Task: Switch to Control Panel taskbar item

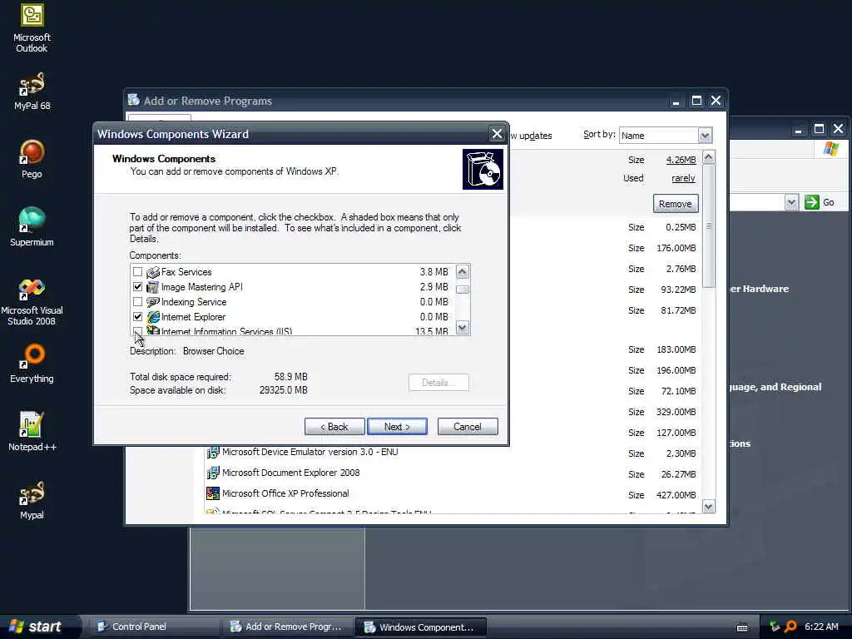Action: tap(154, 627)
